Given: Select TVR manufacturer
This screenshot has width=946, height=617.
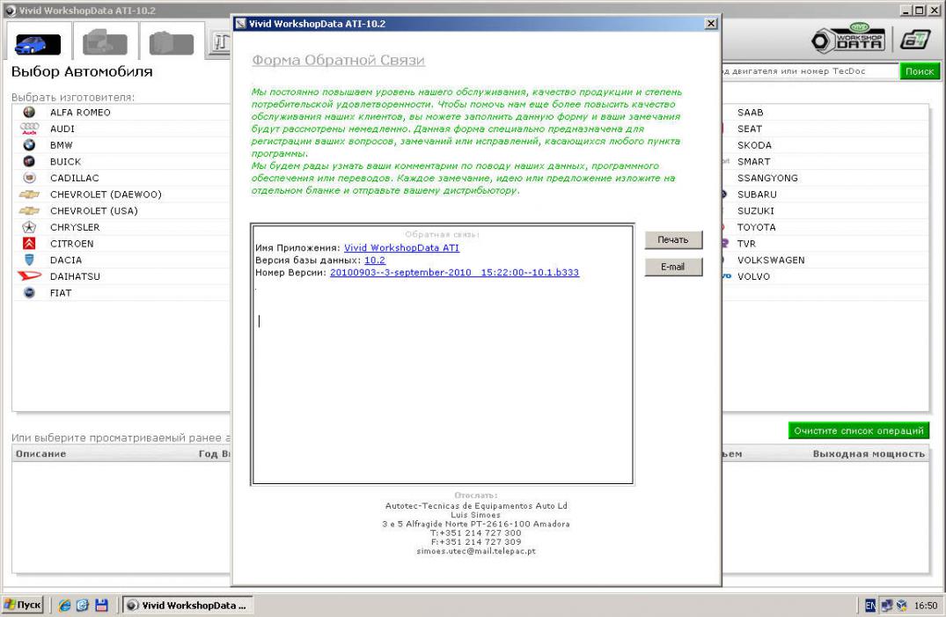Looking at the screenshot, I should point(745,243).
